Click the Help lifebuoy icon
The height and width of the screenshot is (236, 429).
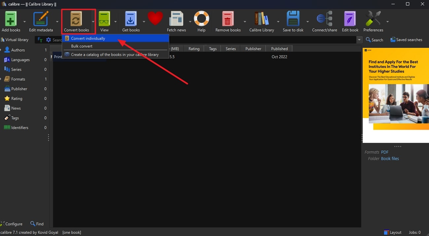click(201, 19)
